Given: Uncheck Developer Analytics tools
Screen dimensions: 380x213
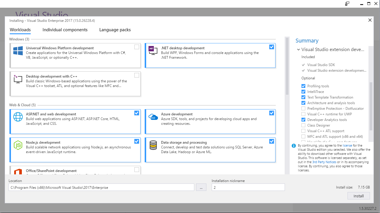Looking at the screenshot, I should click(303, 120).
